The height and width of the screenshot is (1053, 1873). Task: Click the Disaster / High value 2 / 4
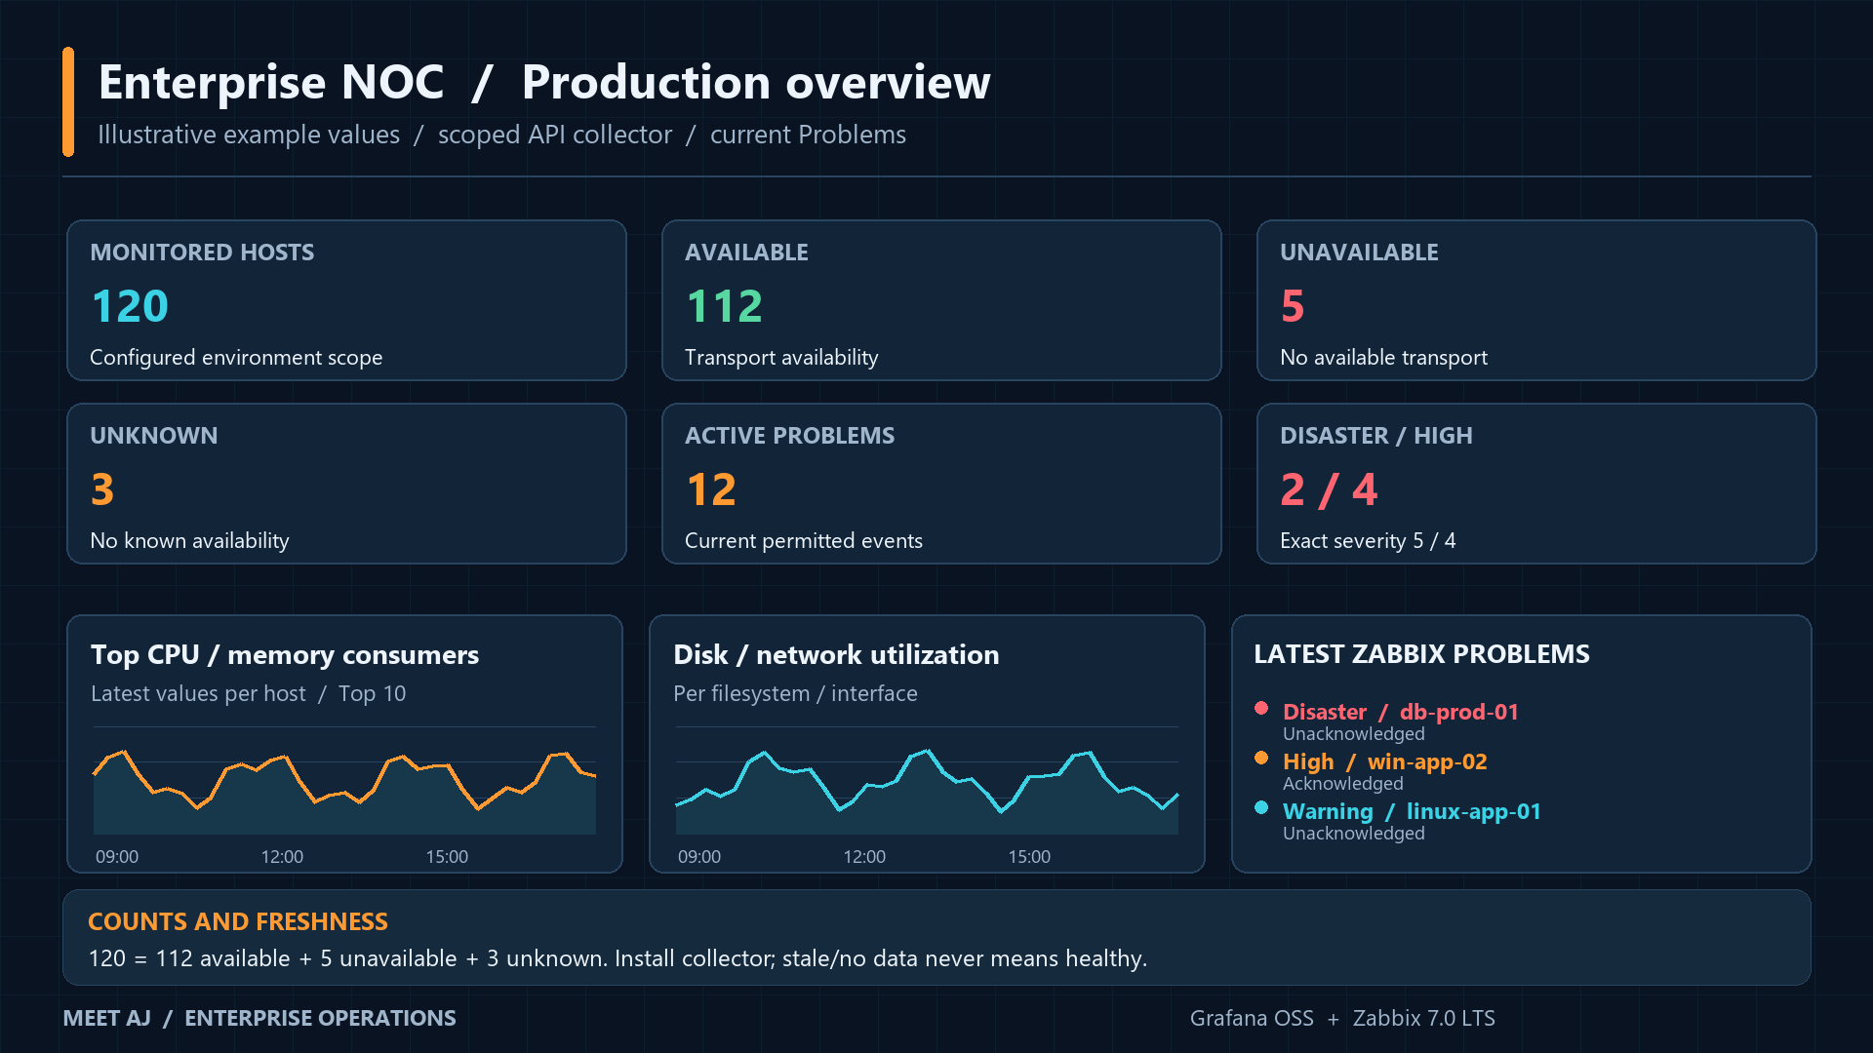1329,489
